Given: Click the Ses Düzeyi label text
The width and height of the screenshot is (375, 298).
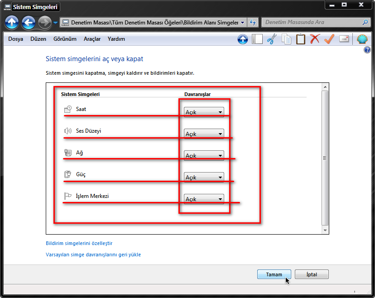Looking at the screenshot, I should pyautogui.click(x=88, y=131).
